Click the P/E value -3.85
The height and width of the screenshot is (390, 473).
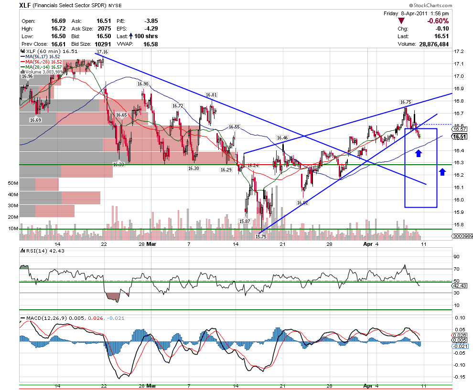151,21
